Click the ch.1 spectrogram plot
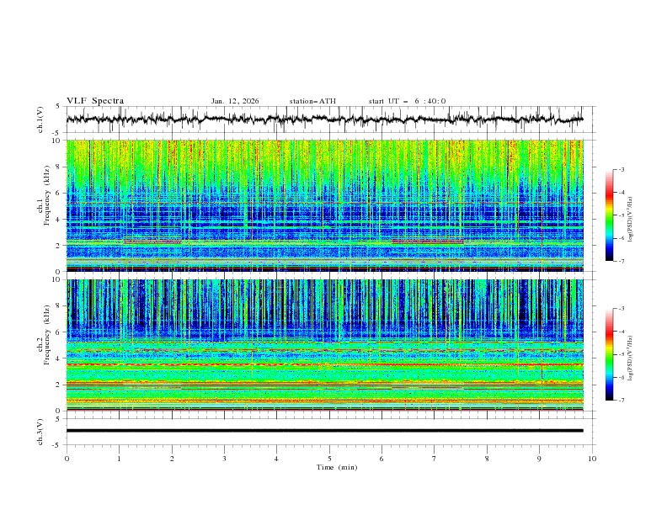Image resolution: width=667 pixels, height=515 pixels. 324,205
